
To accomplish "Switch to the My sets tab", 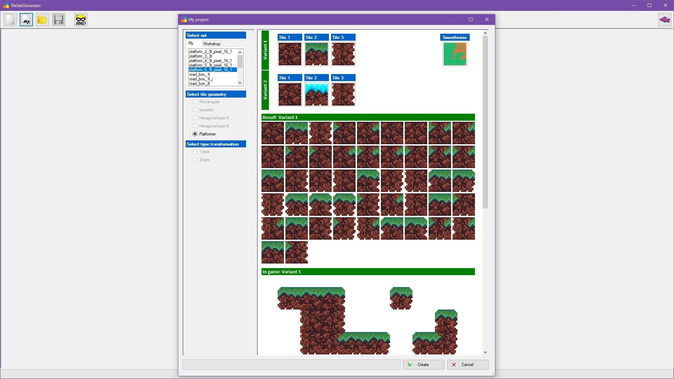I will [191, 44].
